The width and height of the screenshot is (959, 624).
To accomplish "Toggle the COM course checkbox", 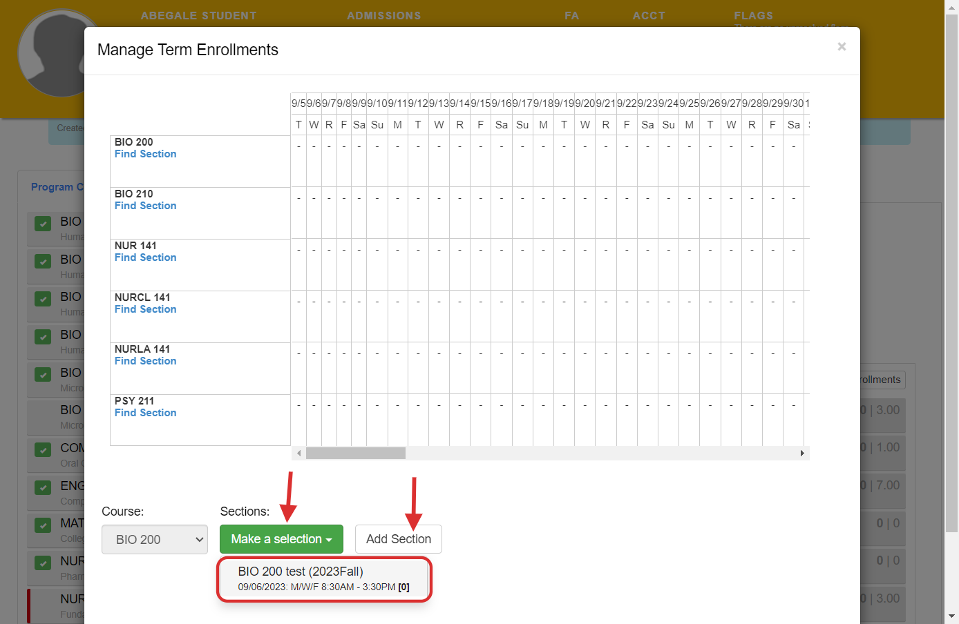I will coord(43,450).
